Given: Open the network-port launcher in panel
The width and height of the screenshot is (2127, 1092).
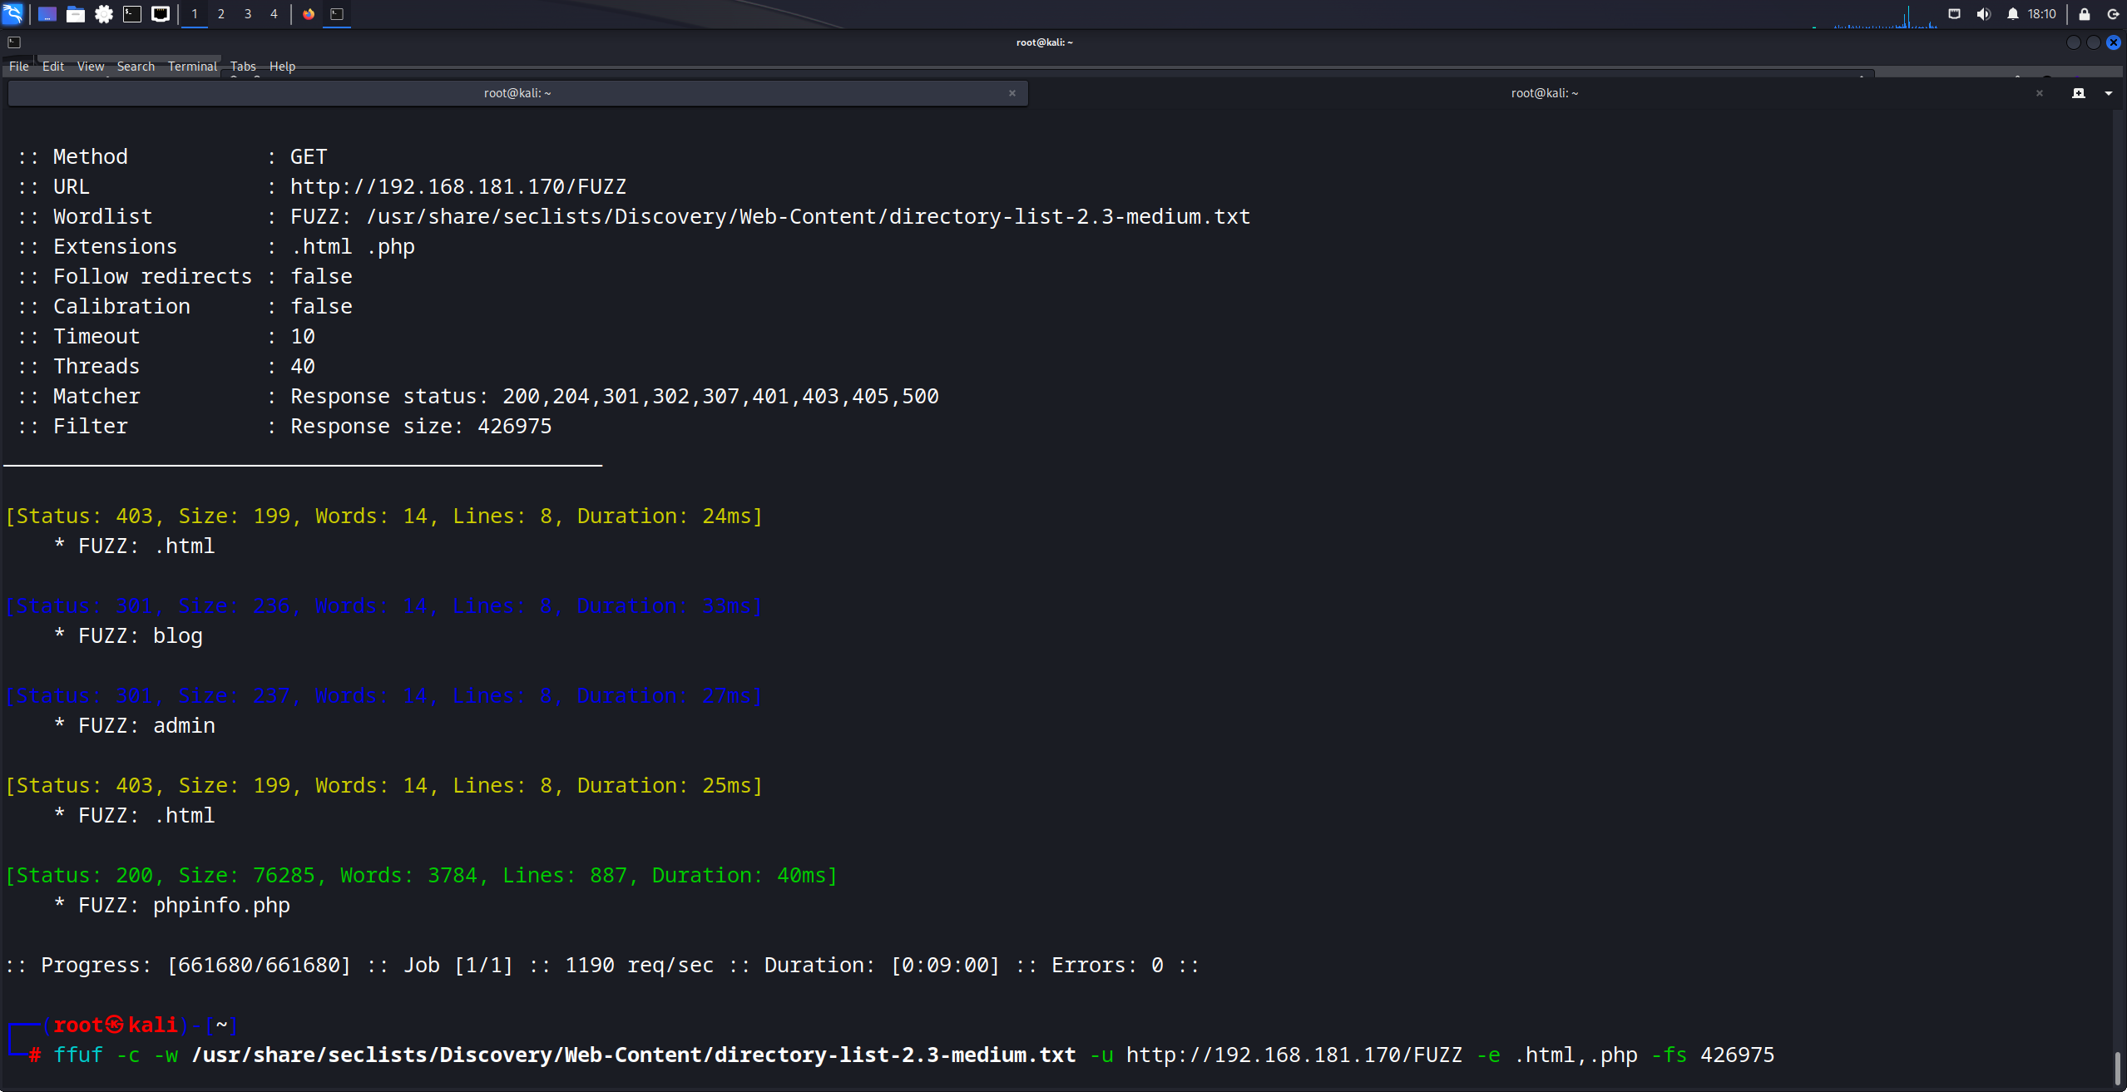Looking at the screenshot, I should [x=161, y=14].
